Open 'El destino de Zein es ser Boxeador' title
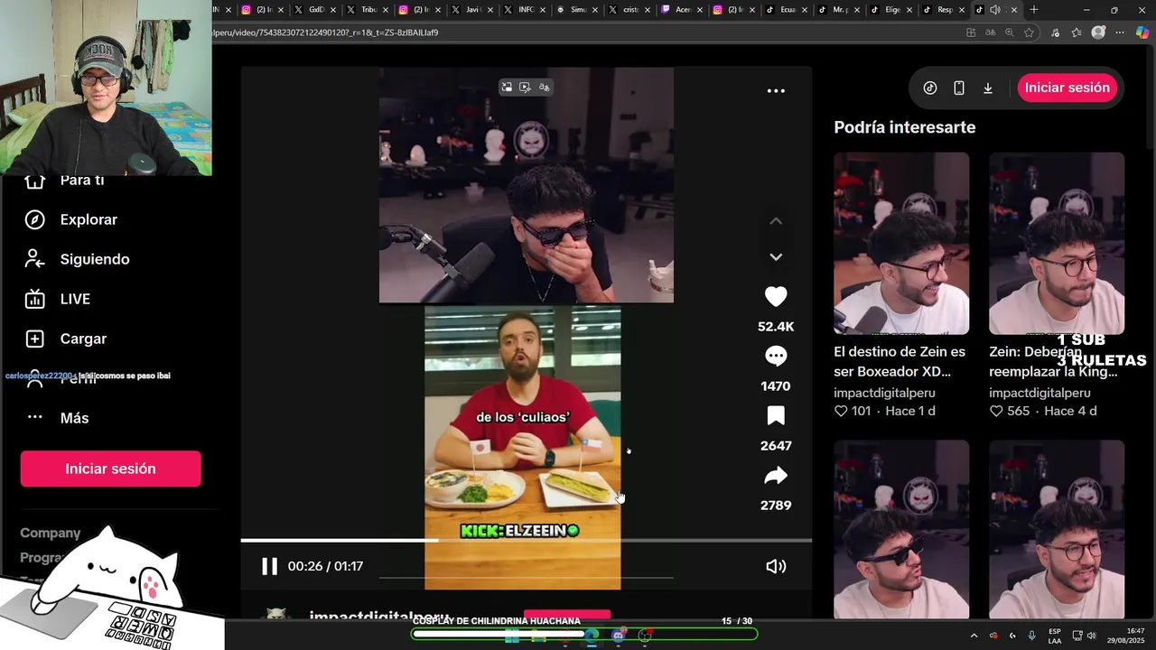 pos(900,361)
